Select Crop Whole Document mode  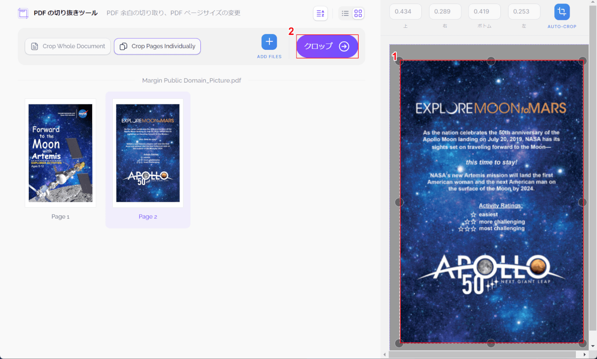68,46
